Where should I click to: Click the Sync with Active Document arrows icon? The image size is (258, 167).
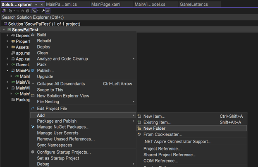18,11
